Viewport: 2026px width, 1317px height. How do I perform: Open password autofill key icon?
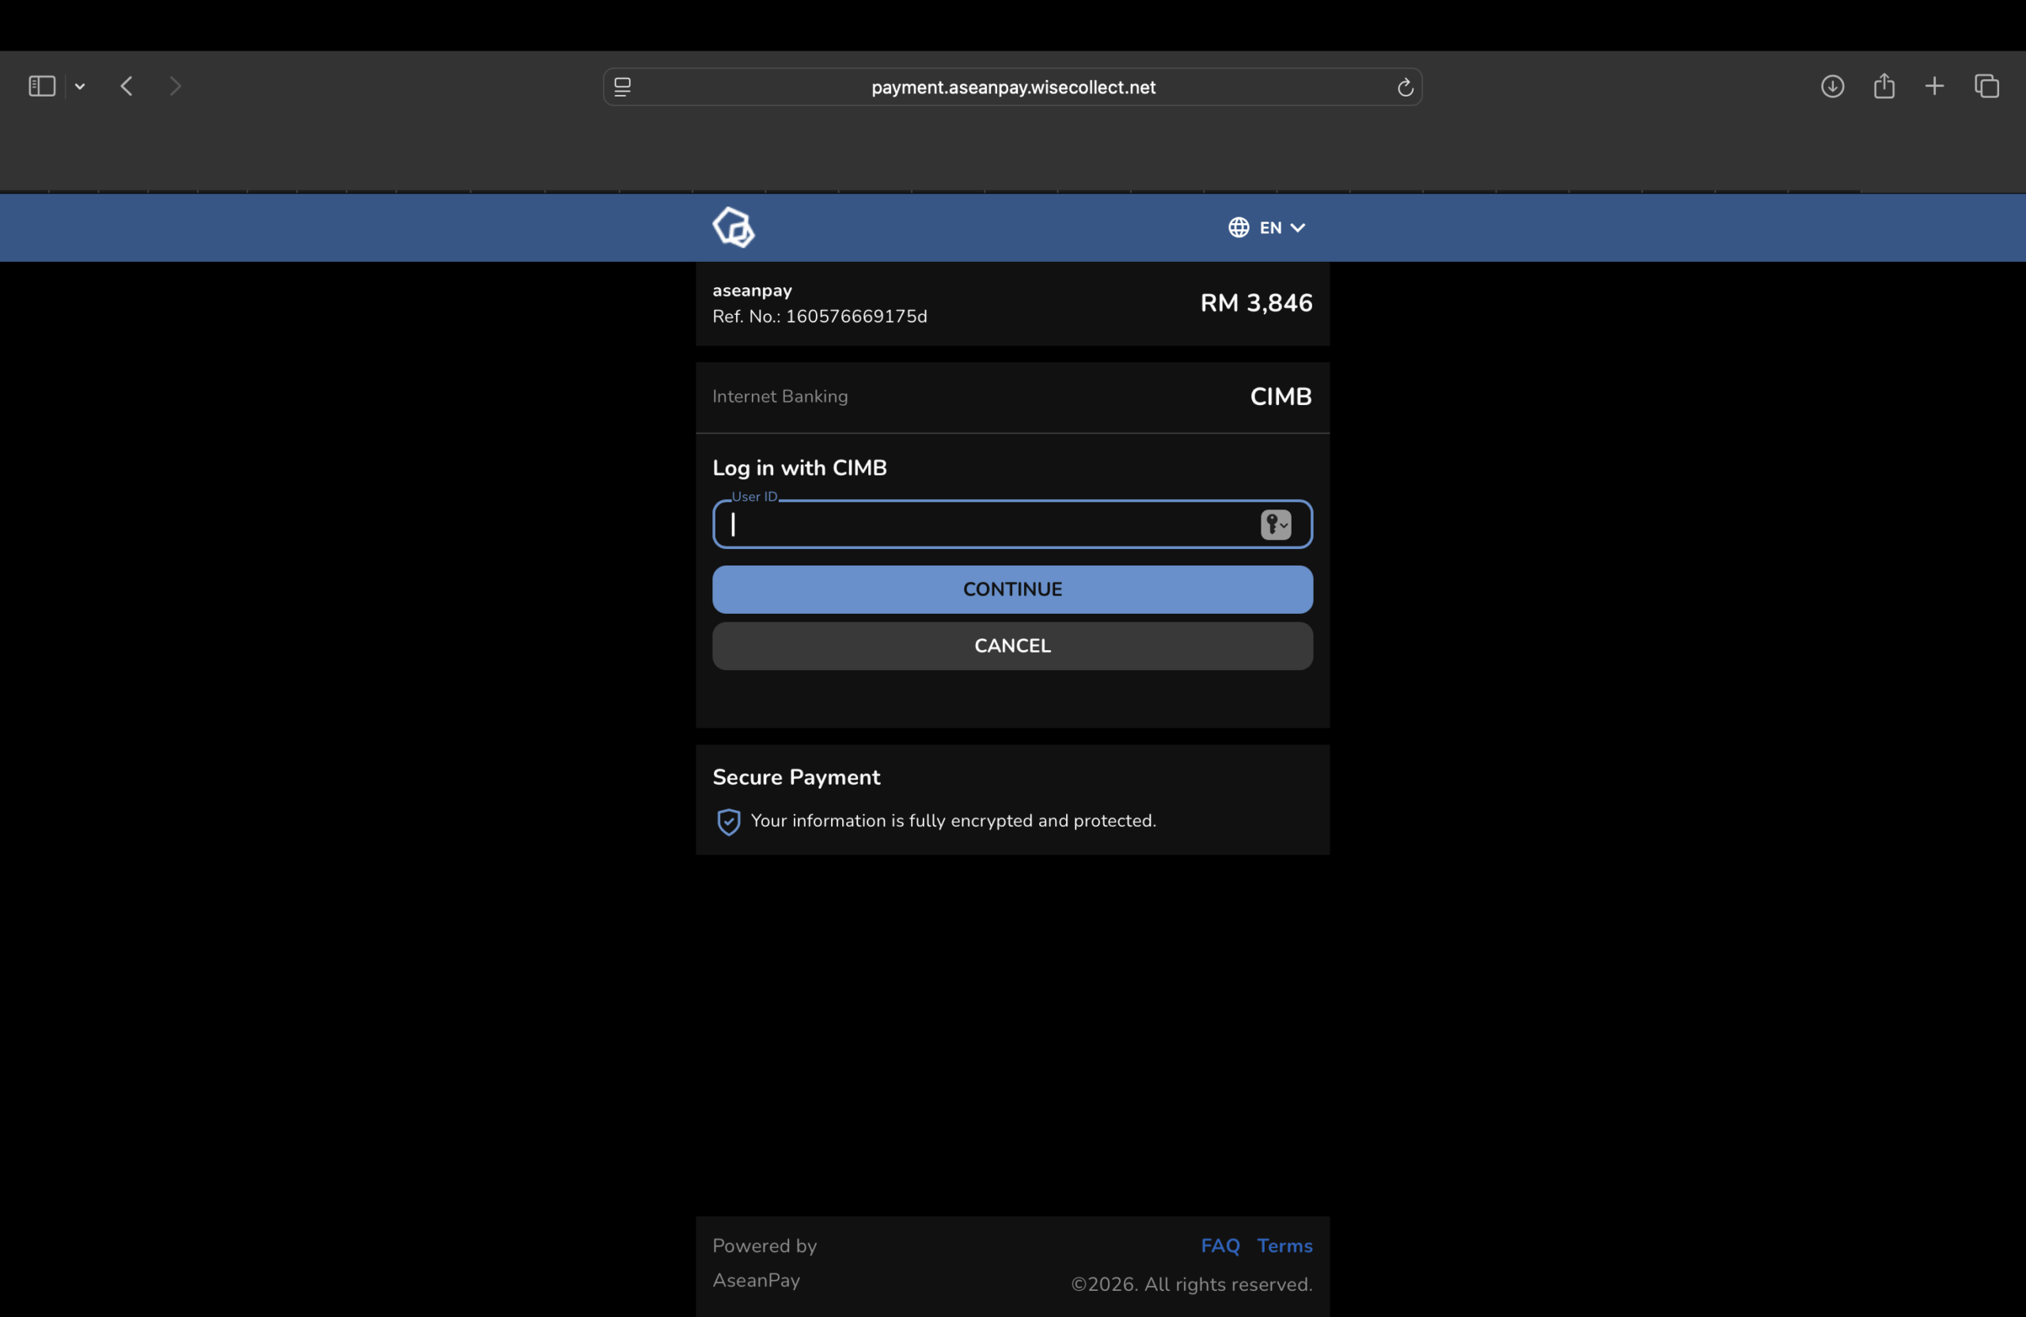pyautogui.click(x=1275, y=524)
